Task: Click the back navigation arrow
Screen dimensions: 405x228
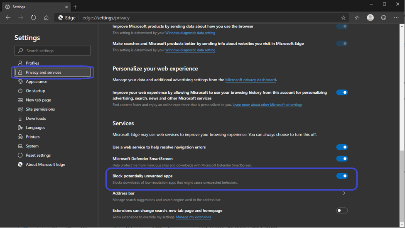Action: tap(8, 18)
